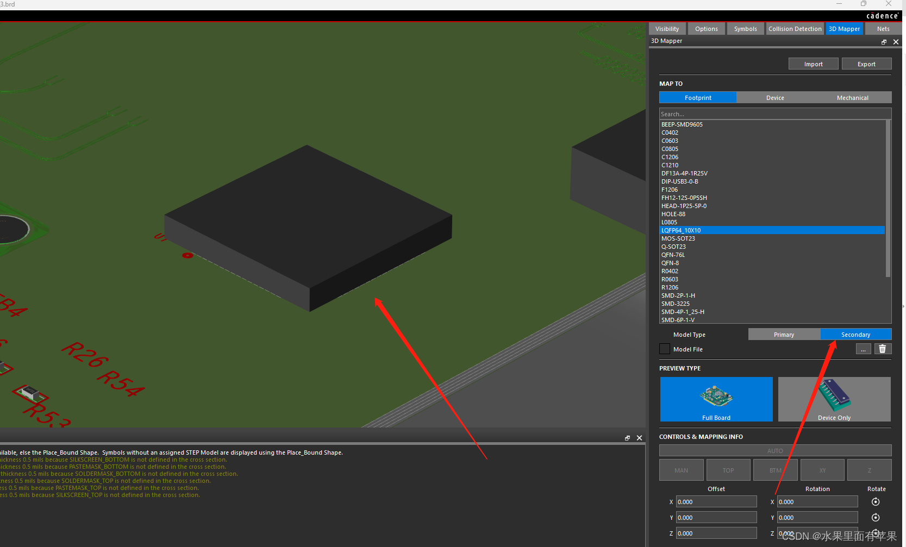906x547 pixels.
Task: Switch map to Device
Action: (x=775, y=98)
